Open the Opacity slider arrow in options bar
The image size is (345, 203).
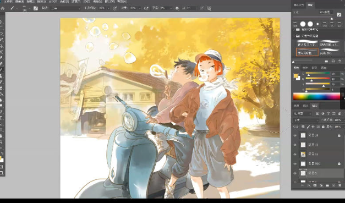pyautogui.click(x=108, y=8)
